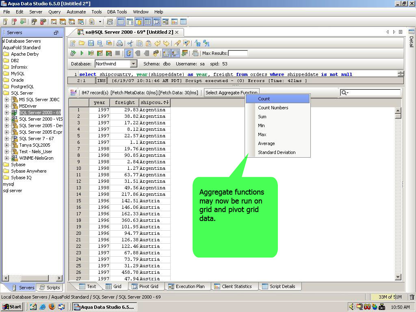Run current statement with green play icon
The width and height of the screenshot is (416, 312).
point(82,53)
